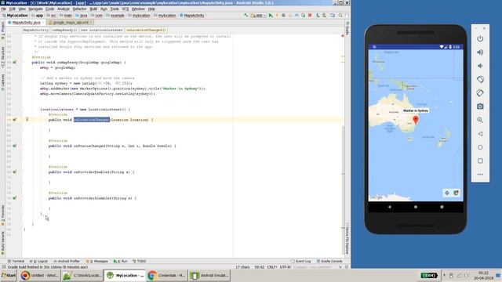This screenshot has height=282, width=502.
Task: Click emulator Zoom magnifier icon
Action: (480, 120)
